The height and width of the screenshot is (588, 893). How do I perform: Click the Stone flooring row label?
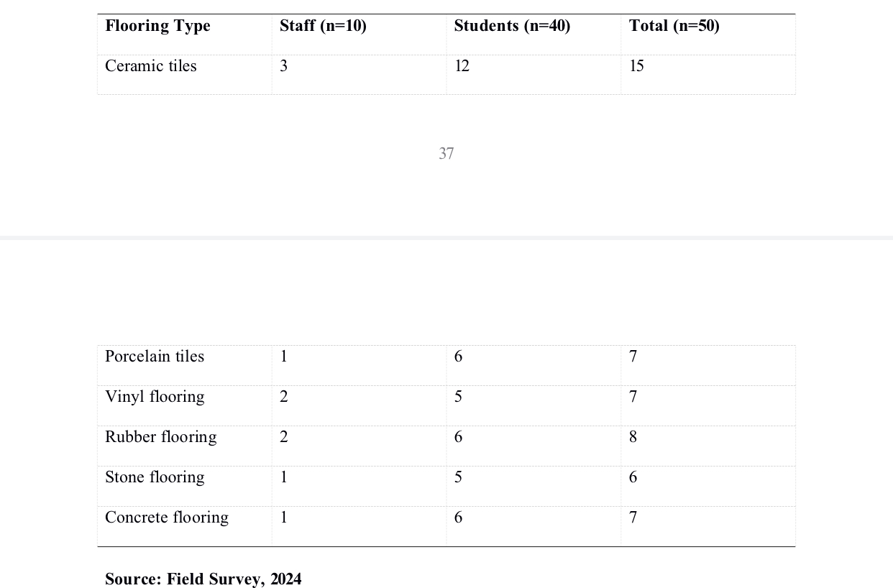155,477
